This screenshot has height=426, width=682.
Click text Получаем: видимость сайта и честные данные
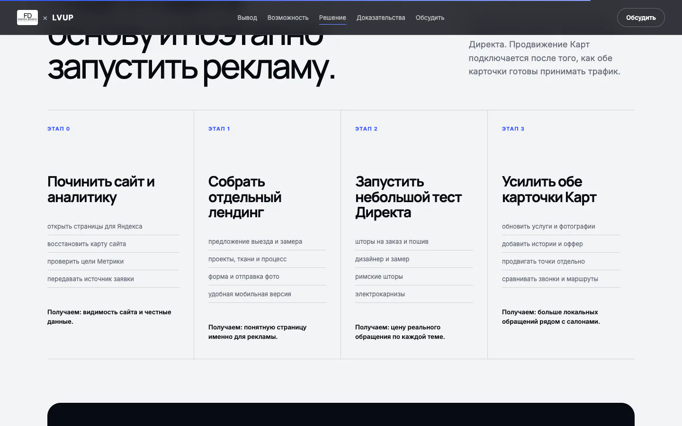pyautogui.click(x=109, y=317)
